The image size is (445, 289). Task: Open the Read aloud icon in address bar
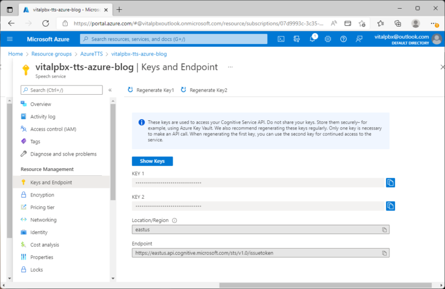tap(334, 24)
